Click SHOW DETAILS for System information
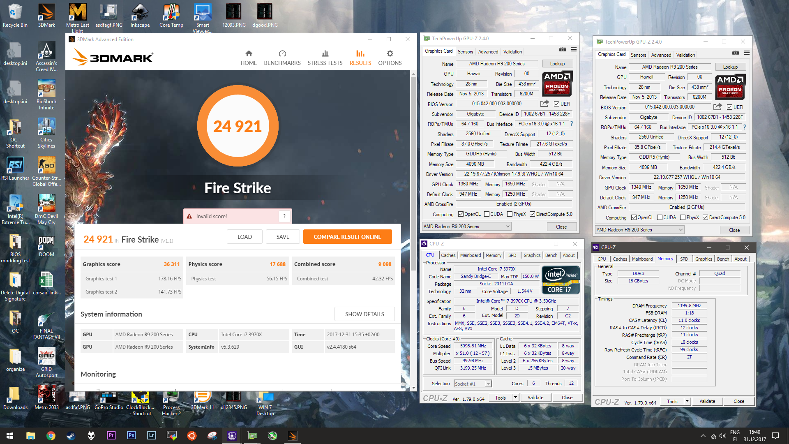 point(365,314)
